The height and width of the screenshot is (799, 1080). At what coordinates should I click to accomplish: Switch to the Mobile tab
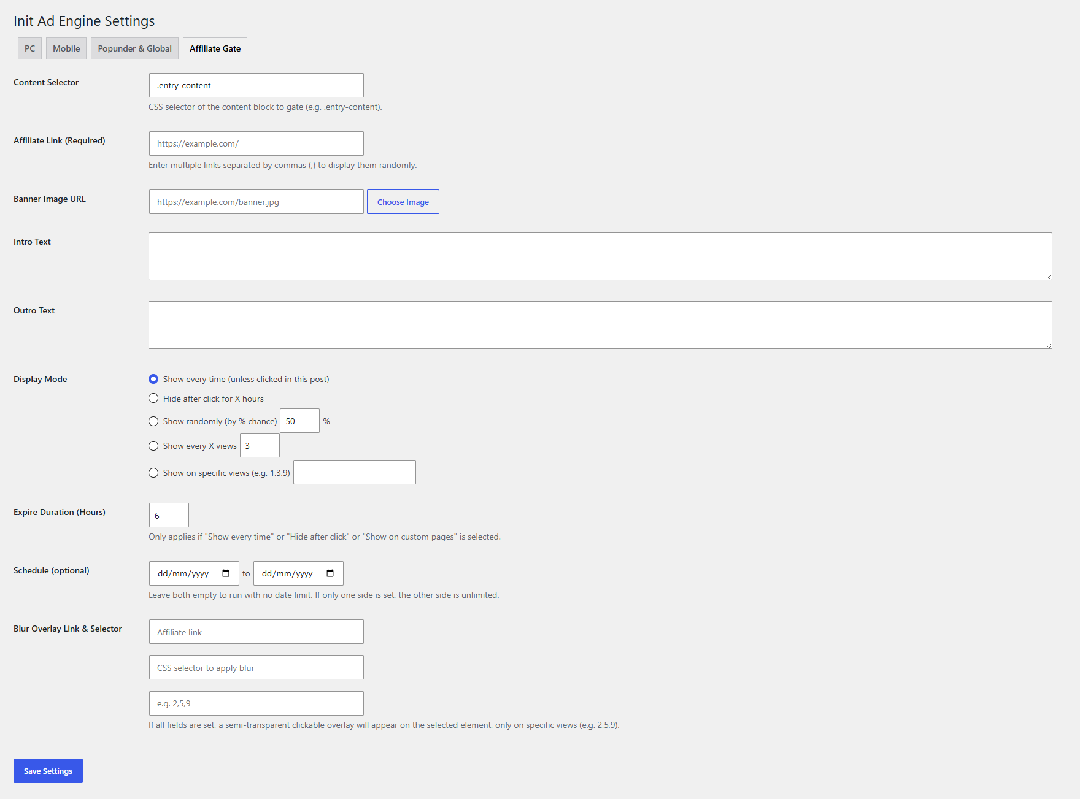click(x=66, y=48)
